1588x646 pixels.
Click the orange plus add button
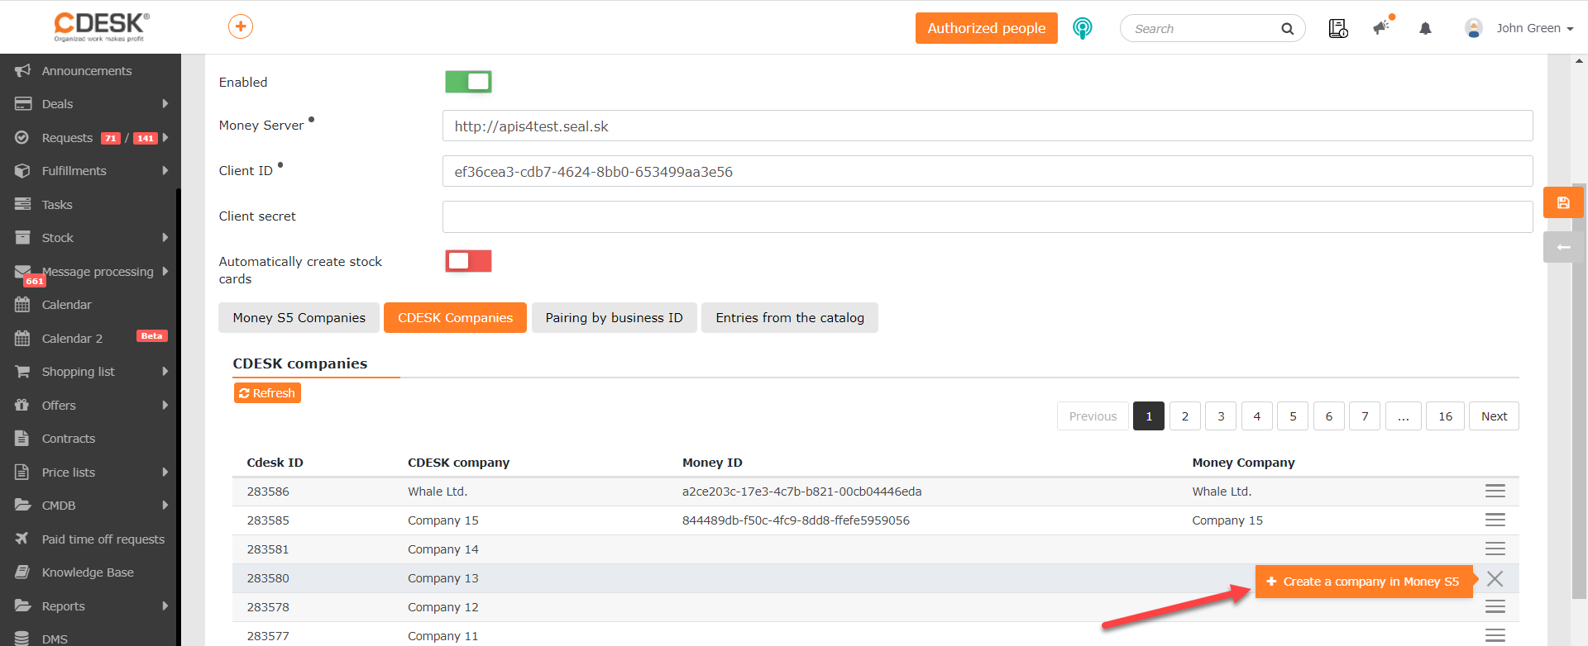(241, 26)
